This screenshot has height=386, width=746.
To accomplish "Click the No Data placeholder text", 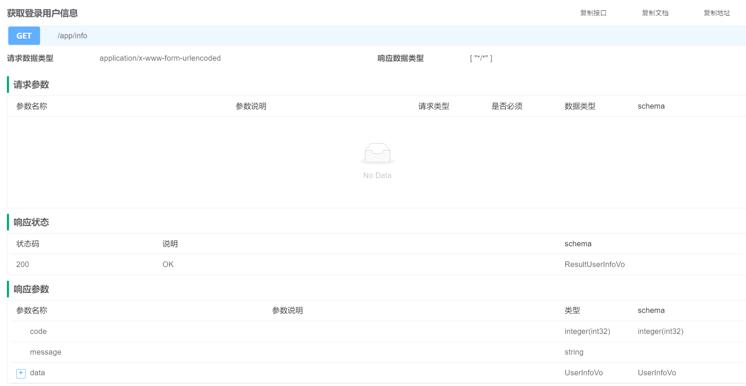I will click(377, 176).
